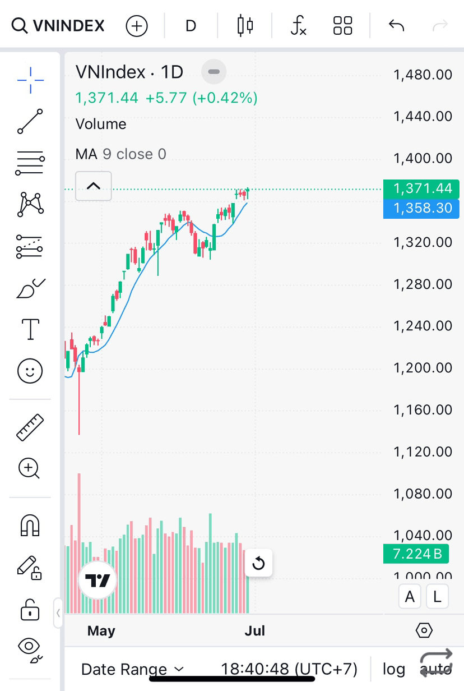The width and height of the screenshot is (464, 691).
Task: Click the blue 1,358.30 MA price label
Action: (x=421, y=209)
